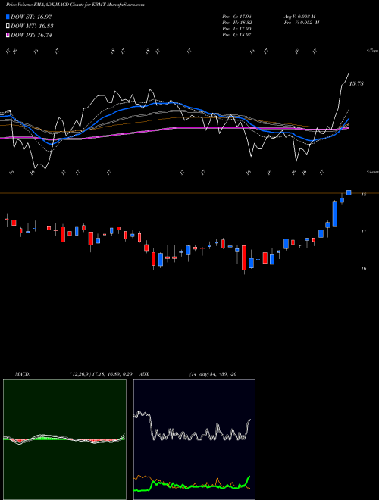Click the MACD panel heading
Viewport: 379px width, 500px height.
click(22, 374)
